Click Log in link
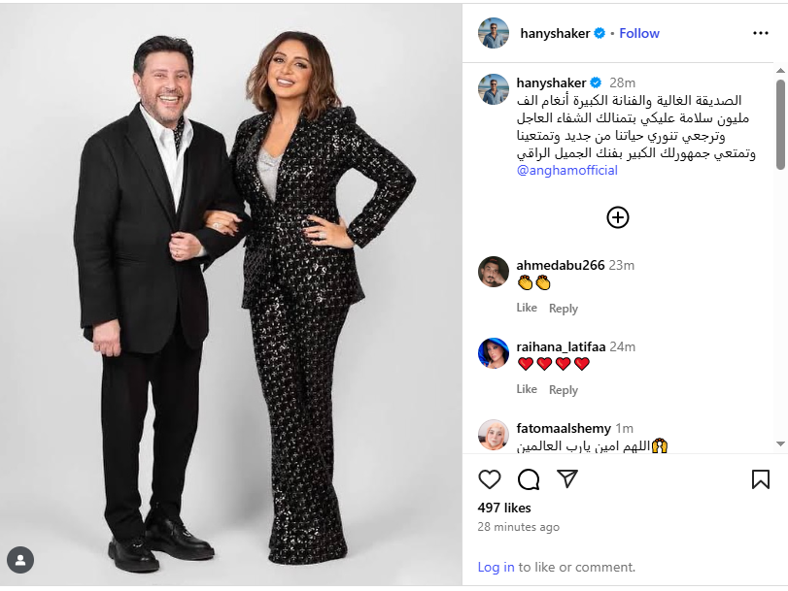Screen dimensions: 788x591 pyautogui.click(x=496, y=567)
